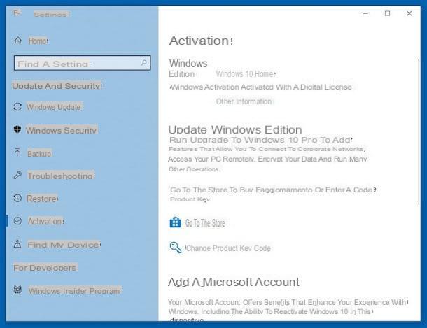
Task: Click Update And Security category header
Action: [x=57, y=85]
